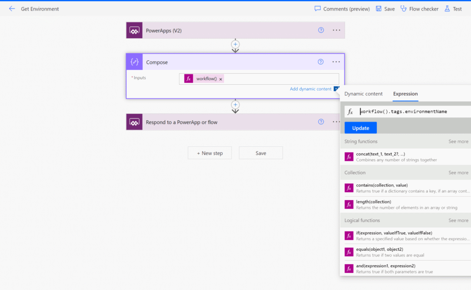See more Logical functions
Screen dimensions: 471x290
[x=458, y=220]
